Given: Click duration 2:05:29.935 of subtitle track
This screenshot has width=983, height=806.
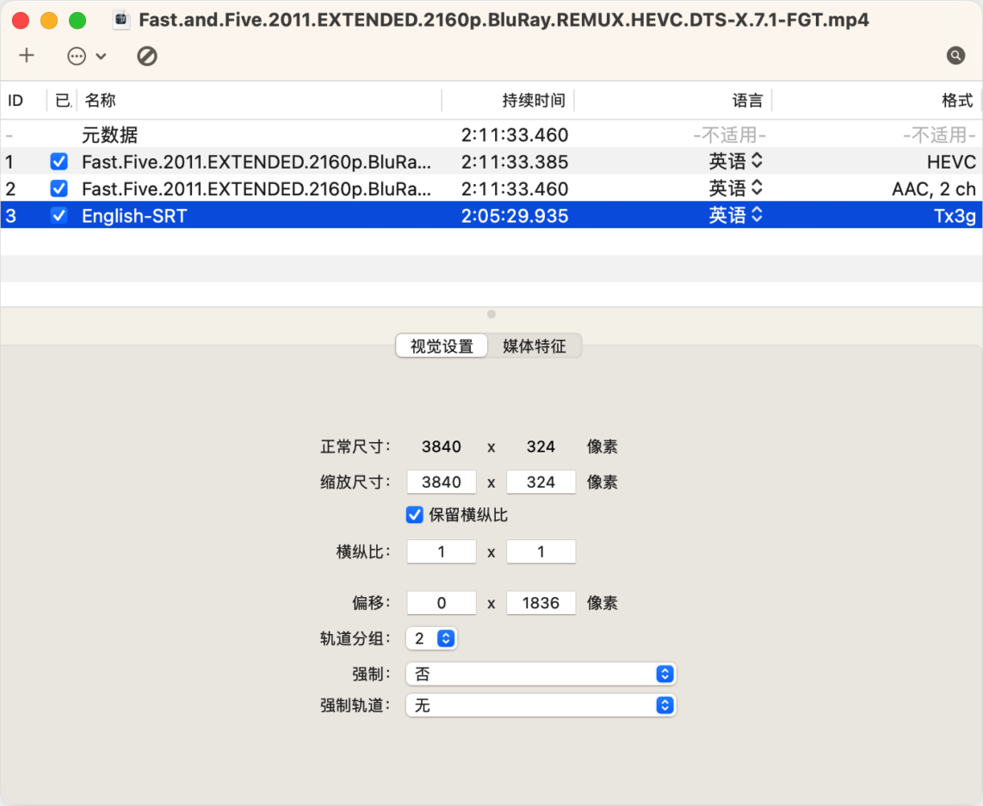Looking at the screenshot, I should pos(515,215).
